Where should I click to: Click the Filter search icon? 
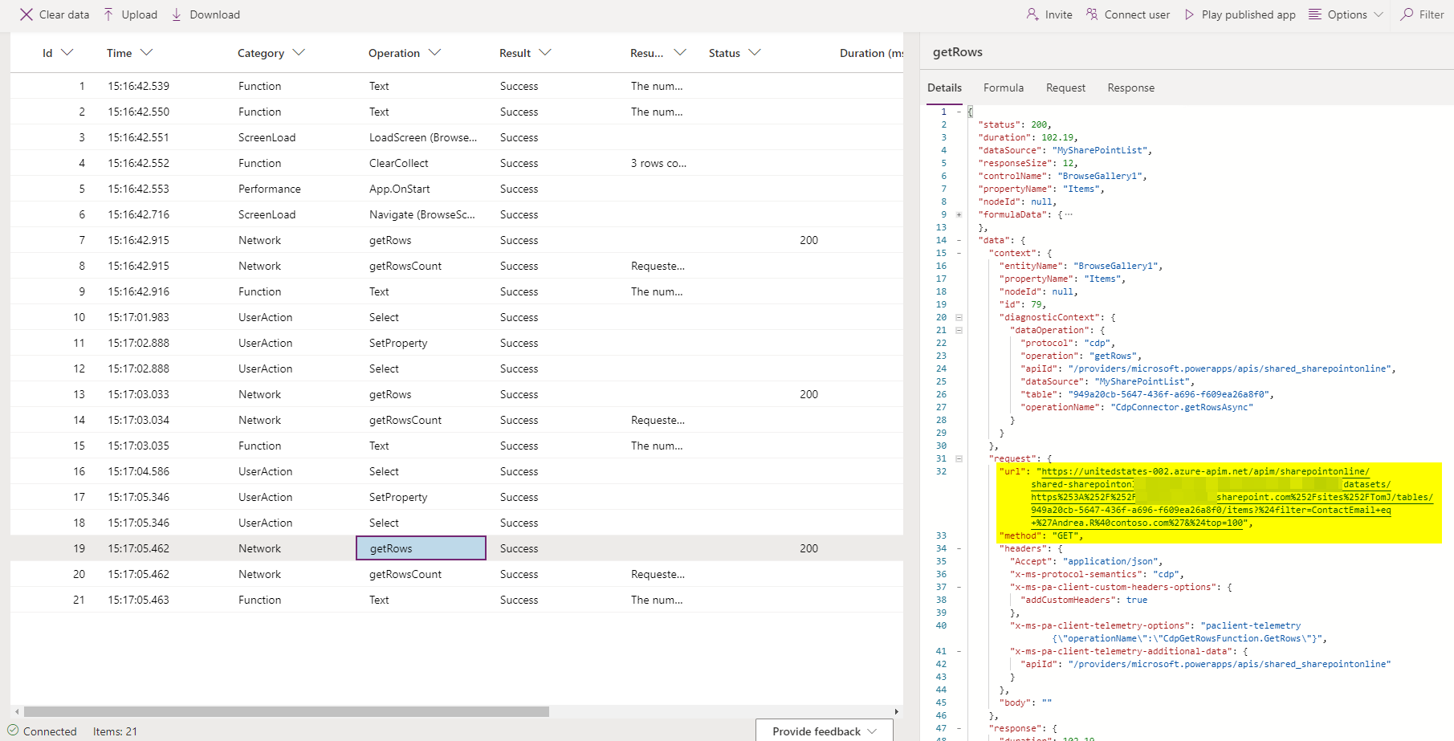click(1407, 14)
